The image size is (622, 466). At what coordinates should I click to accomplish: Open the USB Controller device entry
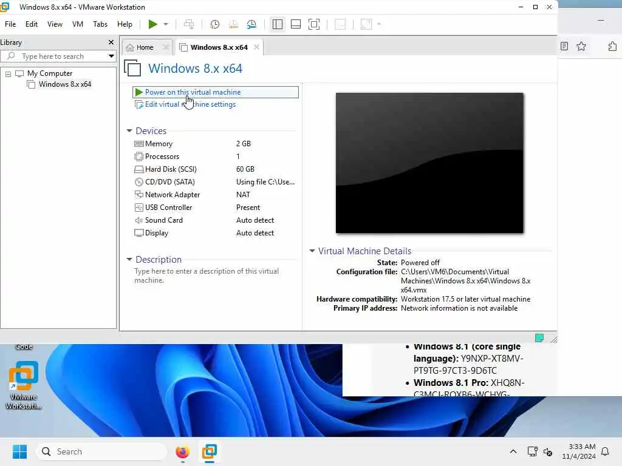coord(168,208)
